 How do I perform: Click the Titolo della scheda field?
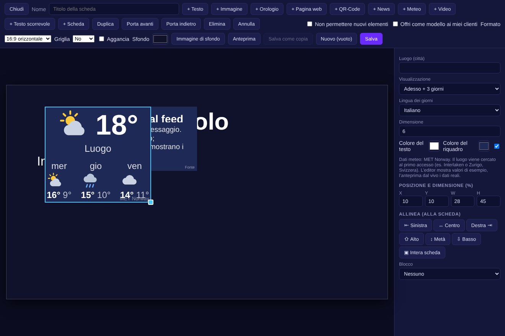point(114,9)
